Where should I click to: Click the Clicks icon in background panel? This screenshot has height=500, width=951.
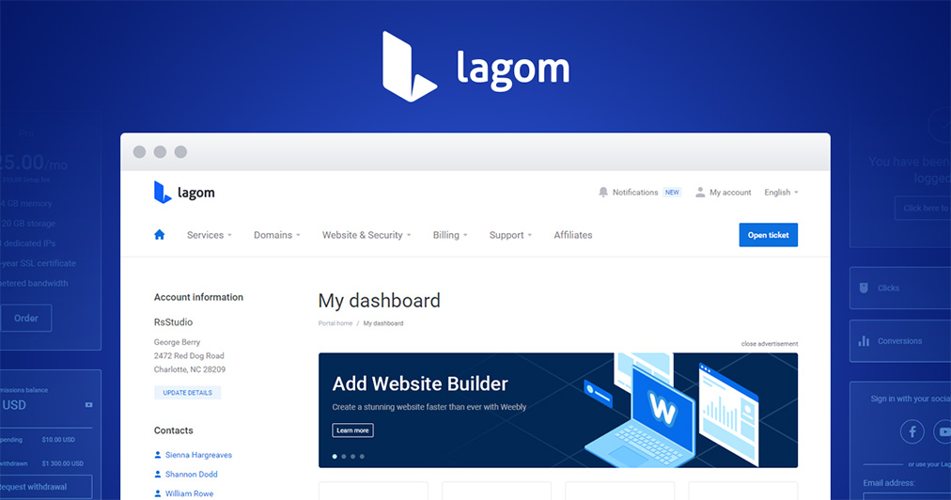pos(864,288)
